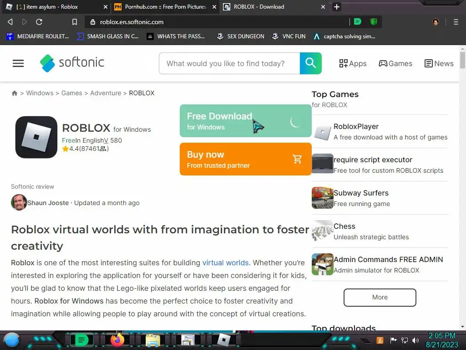Click the More button under Top Games
466x350 pixels.
click(380, 297)
